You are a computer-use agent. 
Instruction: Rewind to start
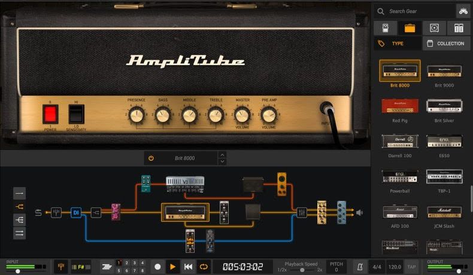[x=188, y=267]
